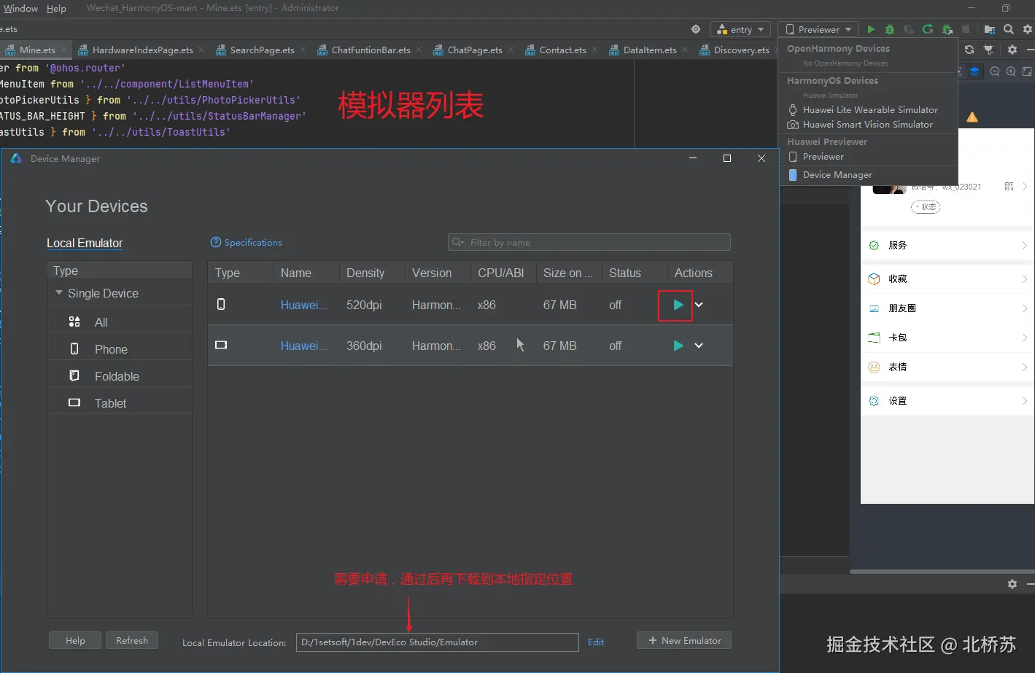The image size is (1035, 673).
Task: Click the New Emulator button
Action: pyautogui.click(x=684, y=640)
